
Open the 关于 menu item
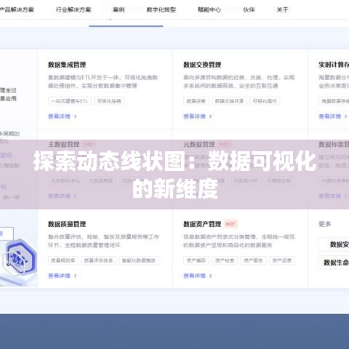(282, 9)
